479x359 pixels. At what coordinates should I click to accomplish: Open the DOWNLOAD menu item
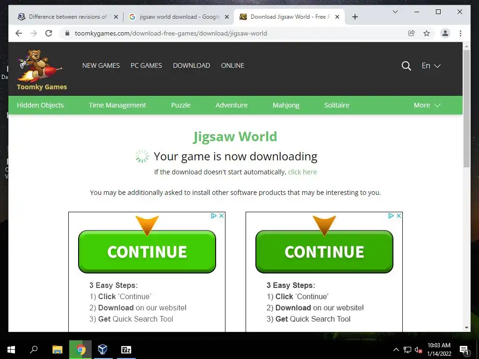point(191,65)
